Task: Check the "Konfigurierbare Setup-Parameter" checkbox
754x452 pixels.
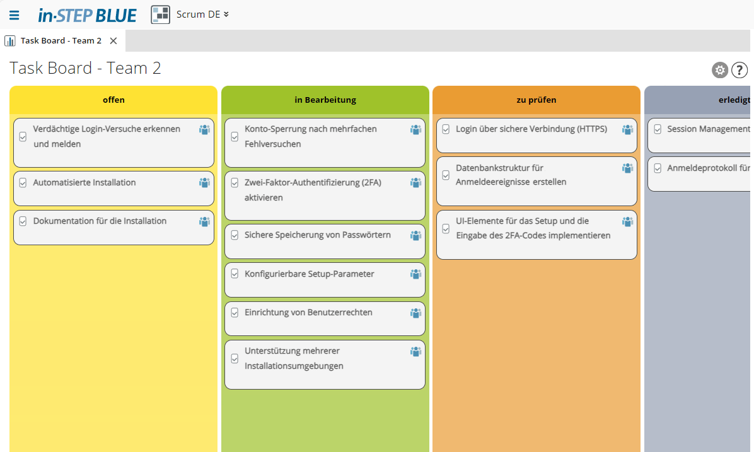Action: click(x=235, y=274)
